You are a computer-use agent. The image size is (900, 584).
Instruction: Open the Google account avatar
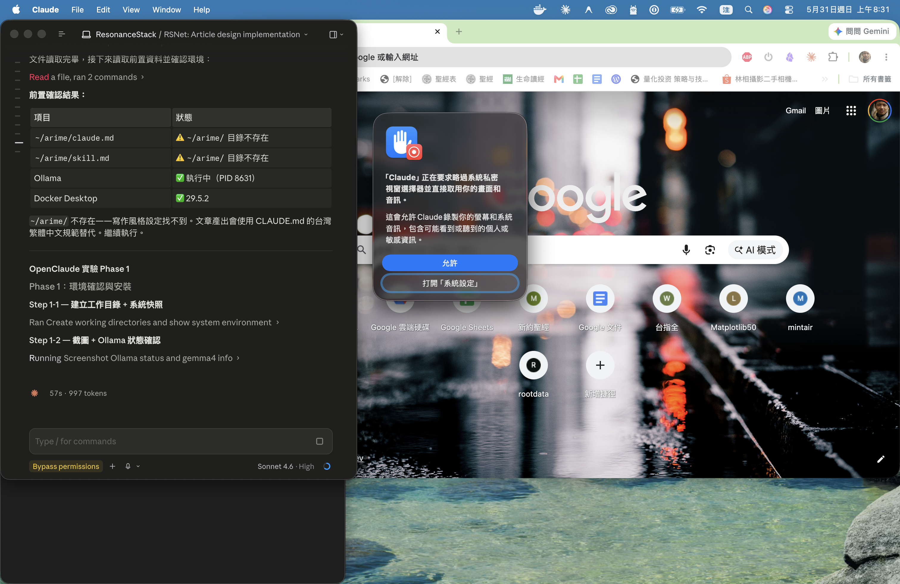tap(879, 111)
